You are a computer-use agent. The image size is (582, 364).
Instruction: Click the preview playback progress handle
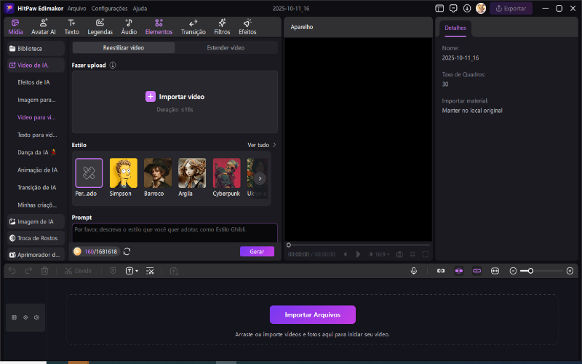288,245
